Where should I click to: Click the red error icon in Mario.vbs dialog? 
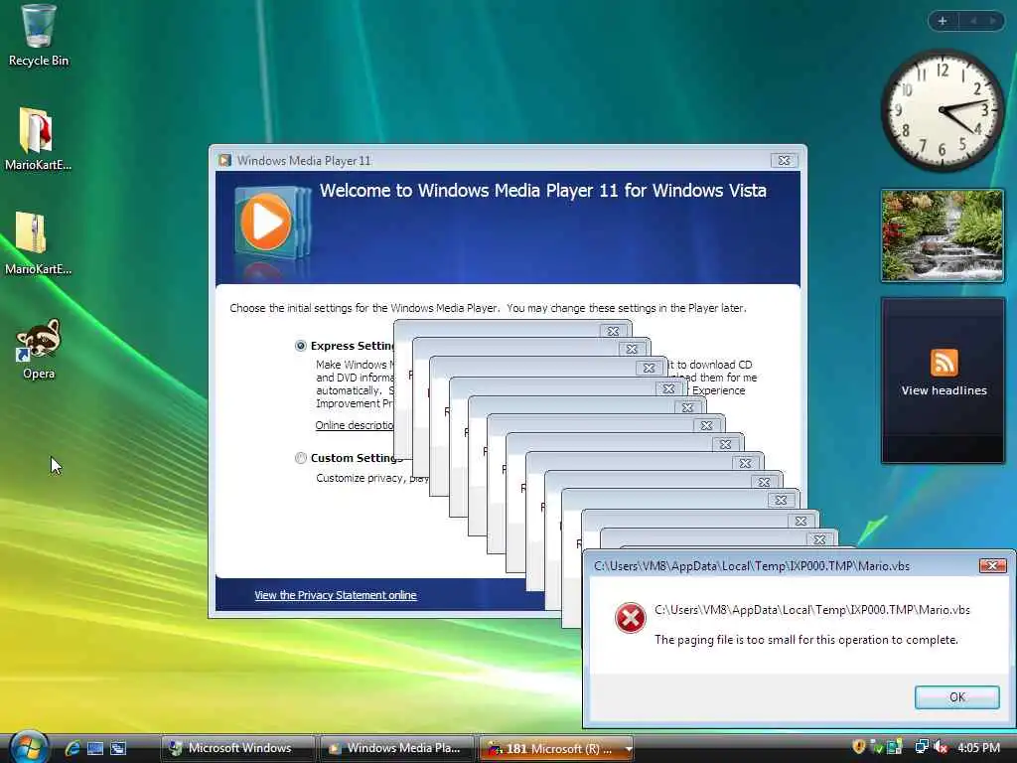click(630, 618)
